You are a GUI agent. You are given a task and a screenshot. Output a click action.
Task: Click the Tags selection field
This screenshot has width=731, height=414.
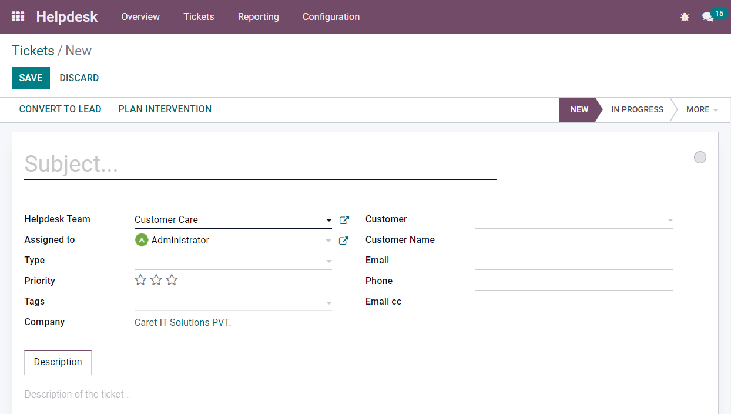pos(232,301)
